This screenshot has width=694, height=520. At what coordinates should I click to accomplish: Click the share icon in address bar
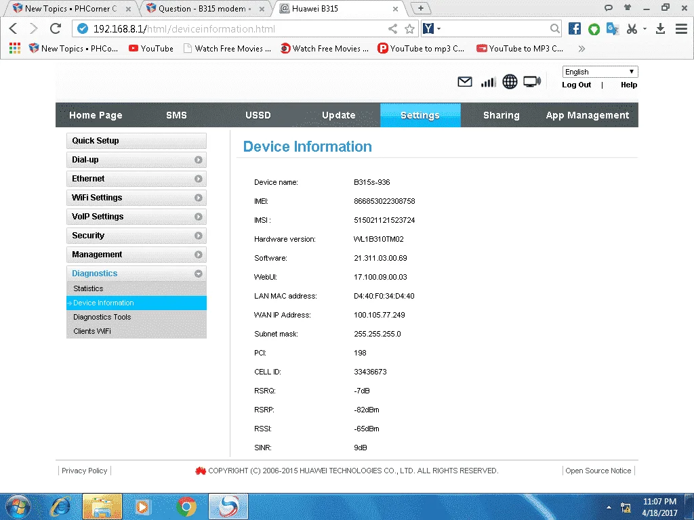[x=392, y=29]
